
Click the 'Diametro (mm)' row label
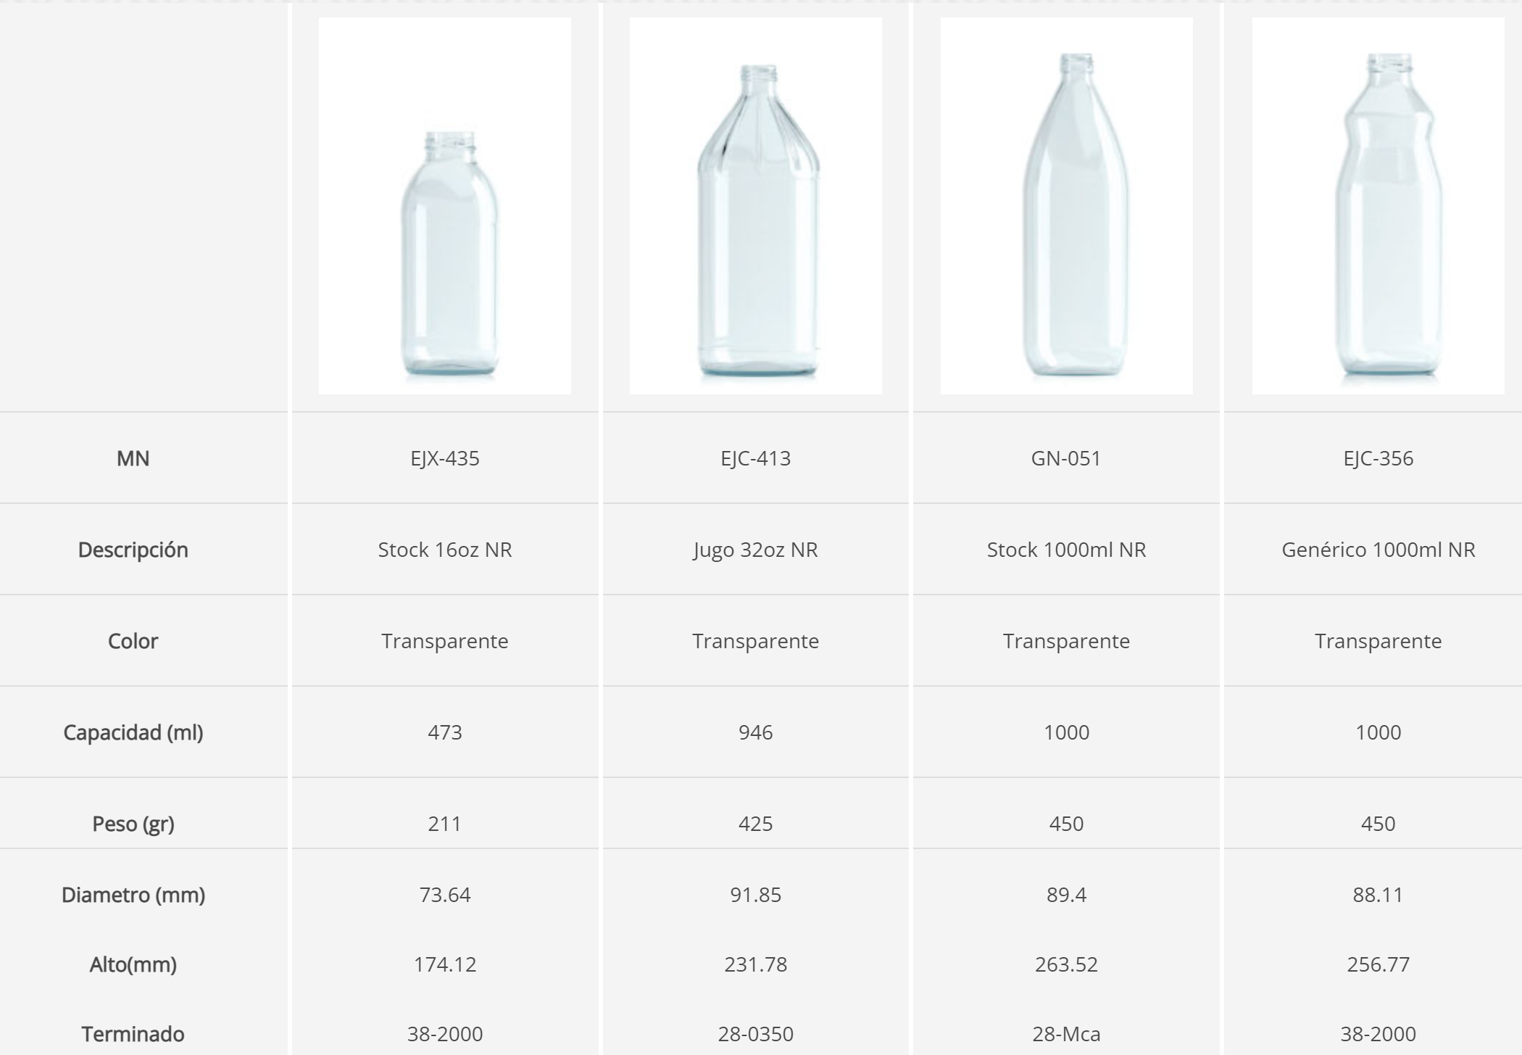(133, 895)
